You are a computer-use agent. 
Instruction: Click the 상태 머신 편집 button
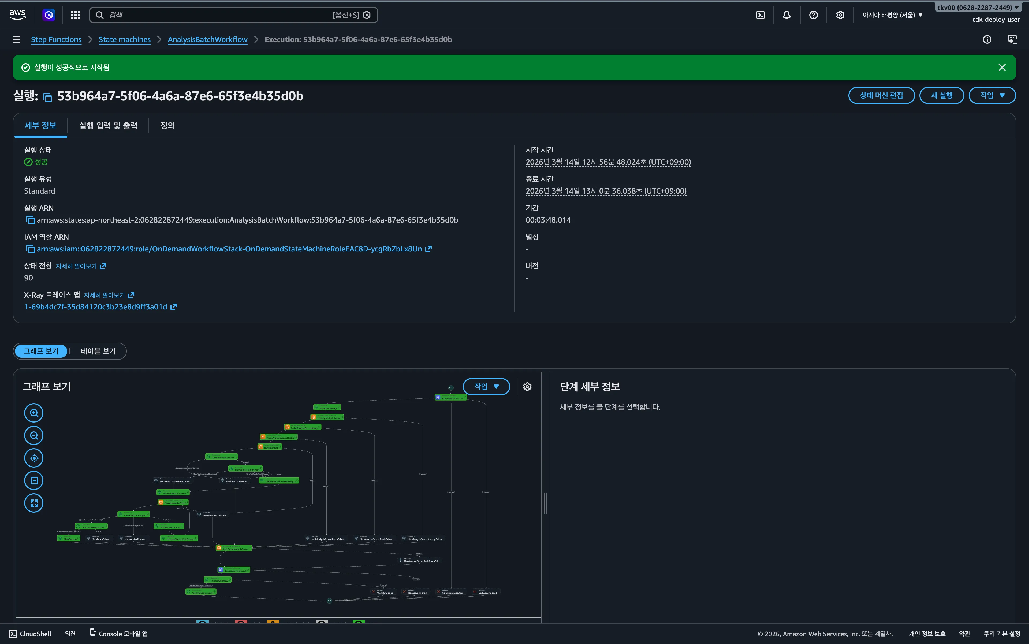881,95
